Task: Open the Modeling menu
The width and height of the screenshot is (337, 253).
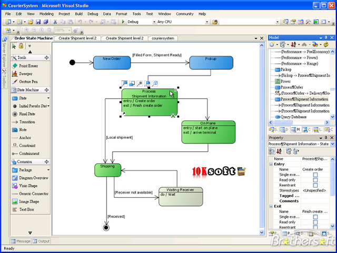Action: [46, 14]
